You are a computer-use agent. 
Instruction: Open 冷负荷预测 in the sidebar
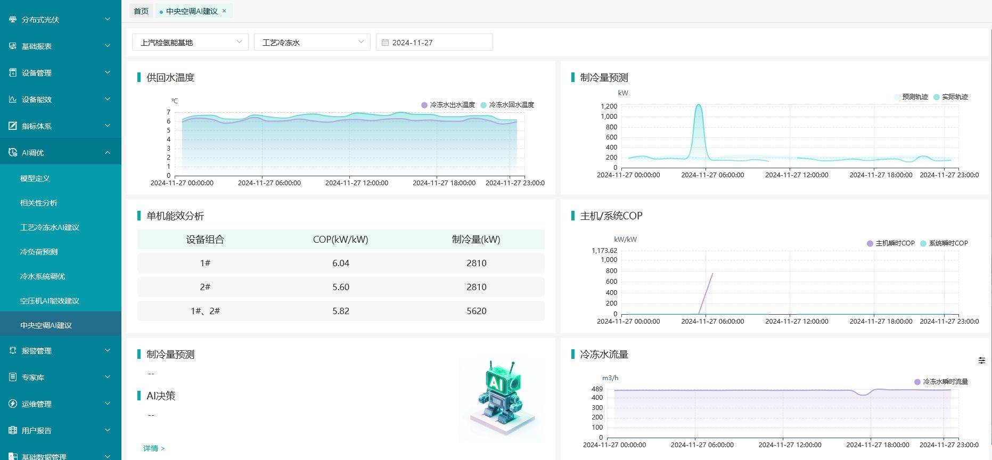click(39, 252)
